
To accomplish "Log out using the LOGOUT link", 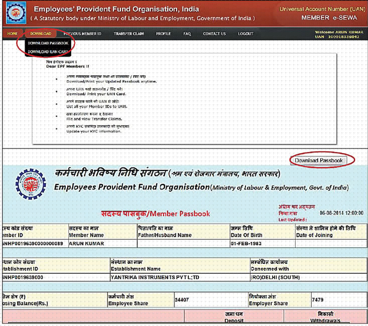I will point(246,34).
